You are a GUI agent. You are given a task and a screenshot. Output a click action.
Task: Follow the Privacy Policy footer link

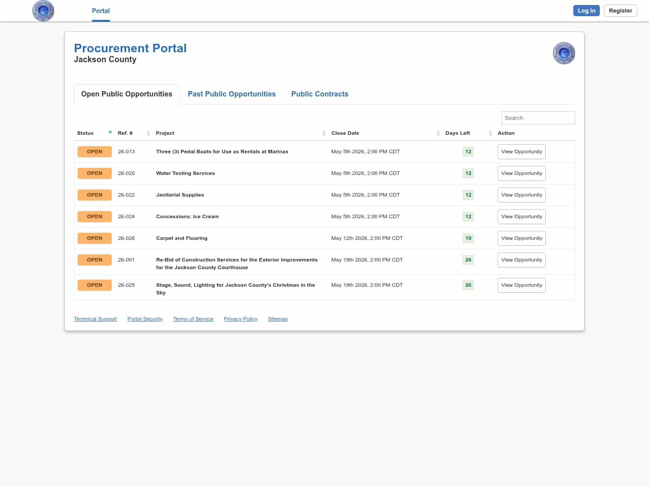(x=240, y=319)
